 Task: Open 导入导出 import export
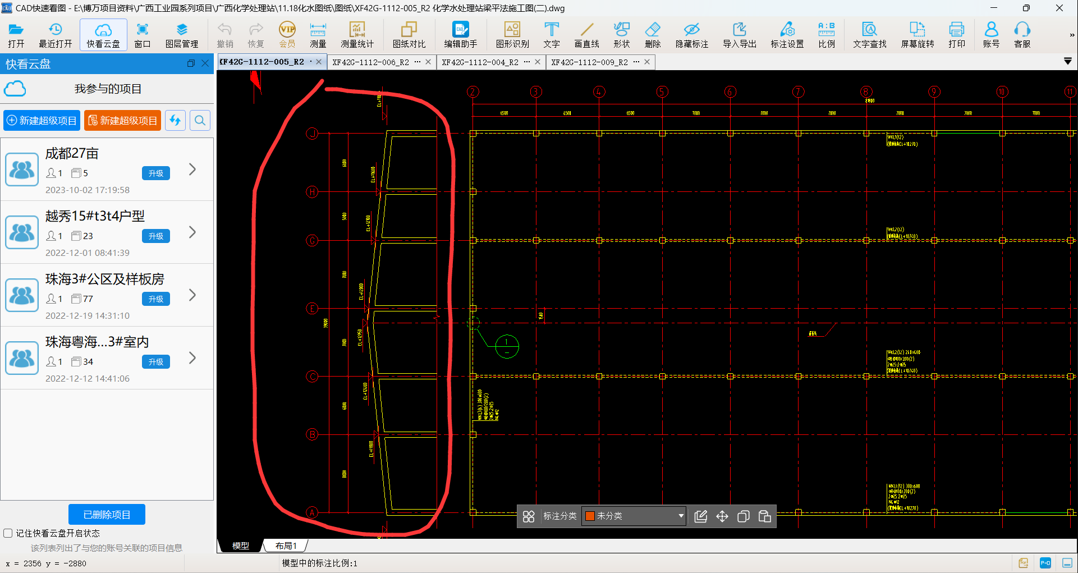[740, 35]
